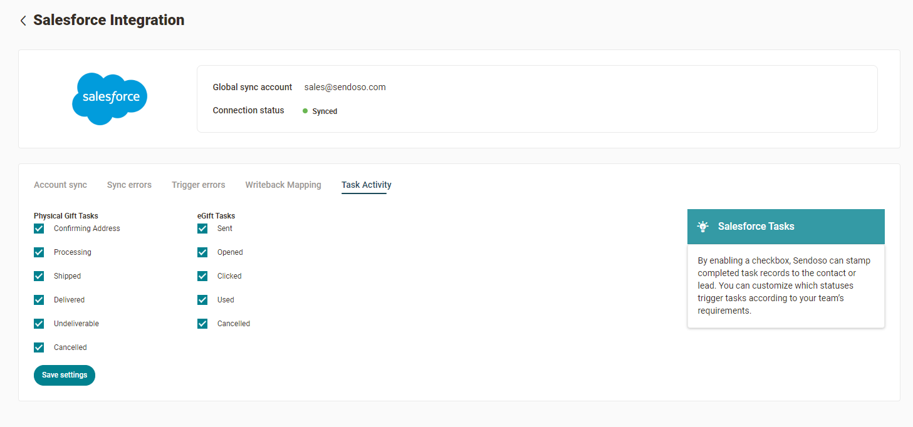
Task: Click the Used label under eGift Tasks
Action: tap(226, 300)
